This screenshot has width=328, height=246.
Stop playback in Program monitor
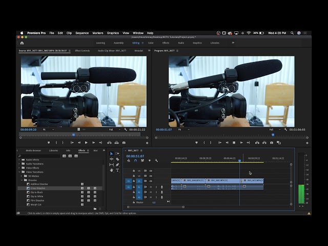click(234, 142)
